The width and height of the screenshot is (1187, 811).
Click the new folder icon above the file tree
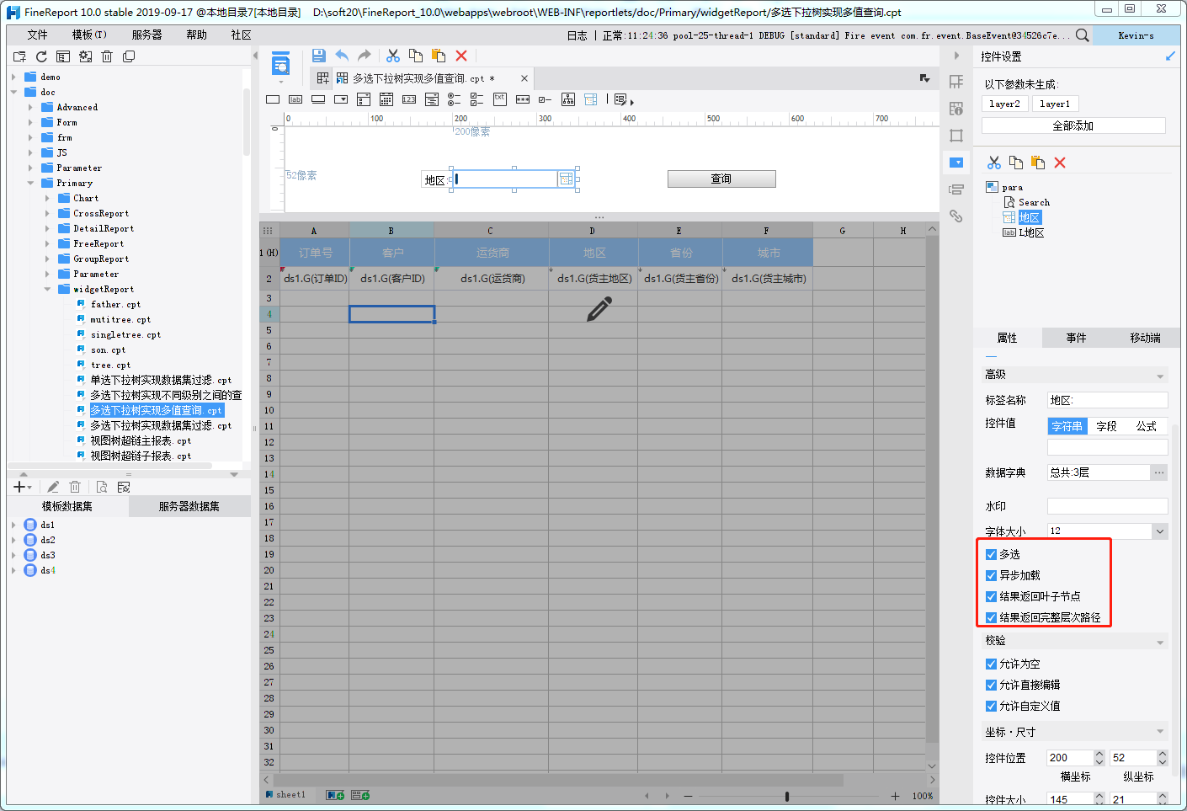pos(19,56)
